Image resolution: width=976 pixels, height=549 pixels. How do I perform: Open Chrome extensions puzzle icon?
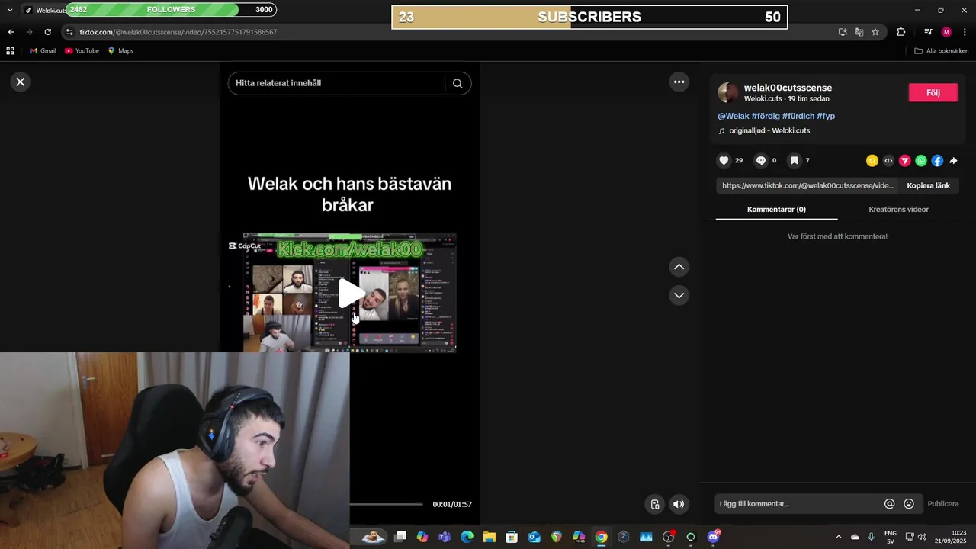(x=901, y=32)
